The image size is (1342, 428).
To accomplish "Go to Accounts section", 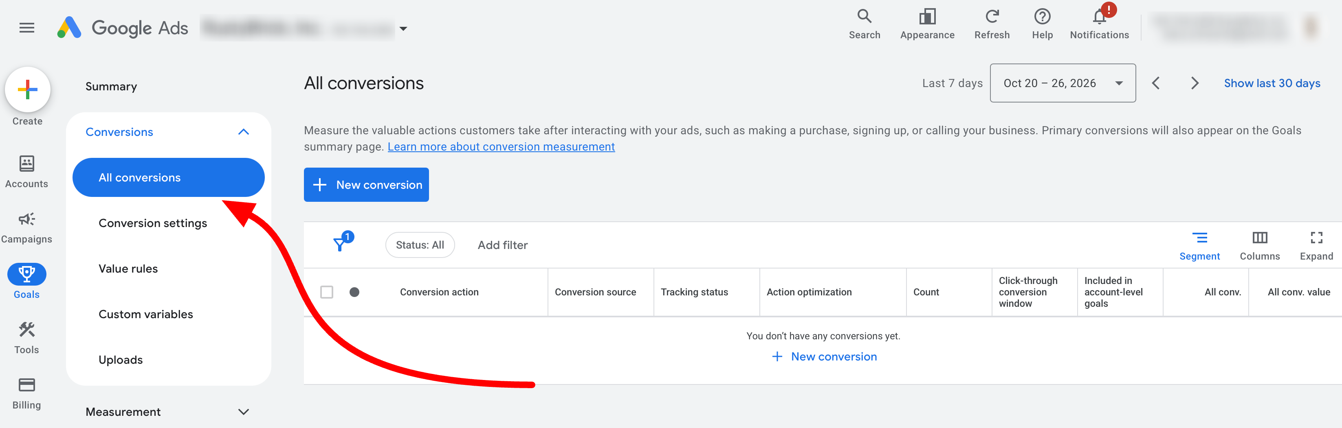I will coord(26,172).
